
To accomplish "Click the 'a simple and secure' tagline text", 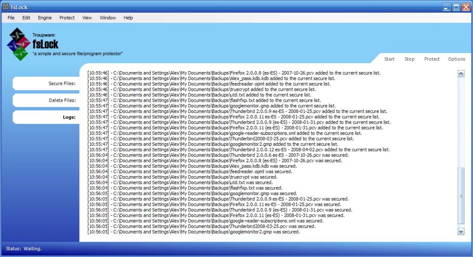I will (78, 54).
